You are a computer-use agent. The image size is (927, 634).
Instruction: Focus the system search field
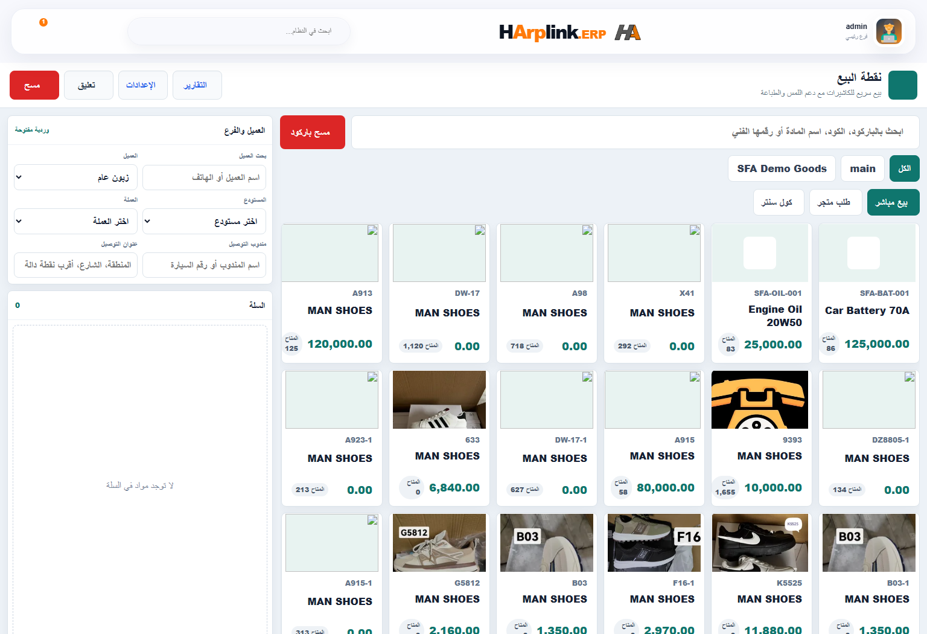click(x=239, y=31)
